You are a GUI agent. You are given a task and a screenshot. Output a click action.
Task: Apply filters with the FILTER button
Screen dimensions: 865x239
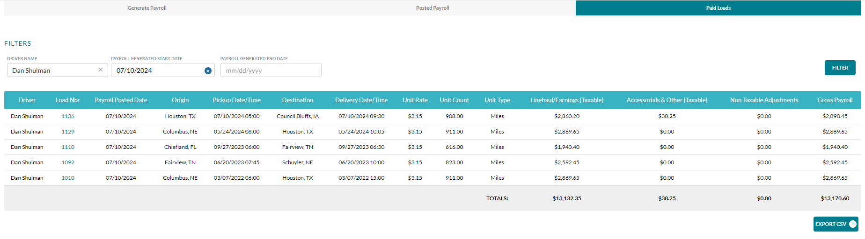[x=840, y=68]
